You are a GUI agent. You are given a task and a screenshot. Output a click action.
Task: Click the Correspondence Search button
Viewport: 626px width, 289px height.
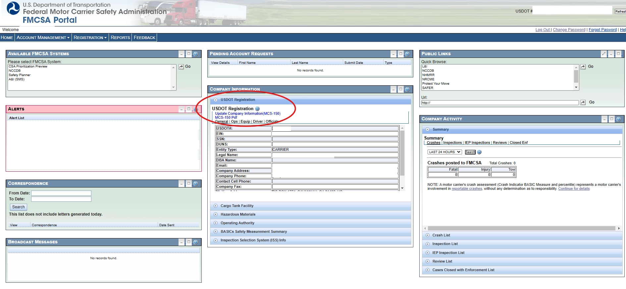19,207
